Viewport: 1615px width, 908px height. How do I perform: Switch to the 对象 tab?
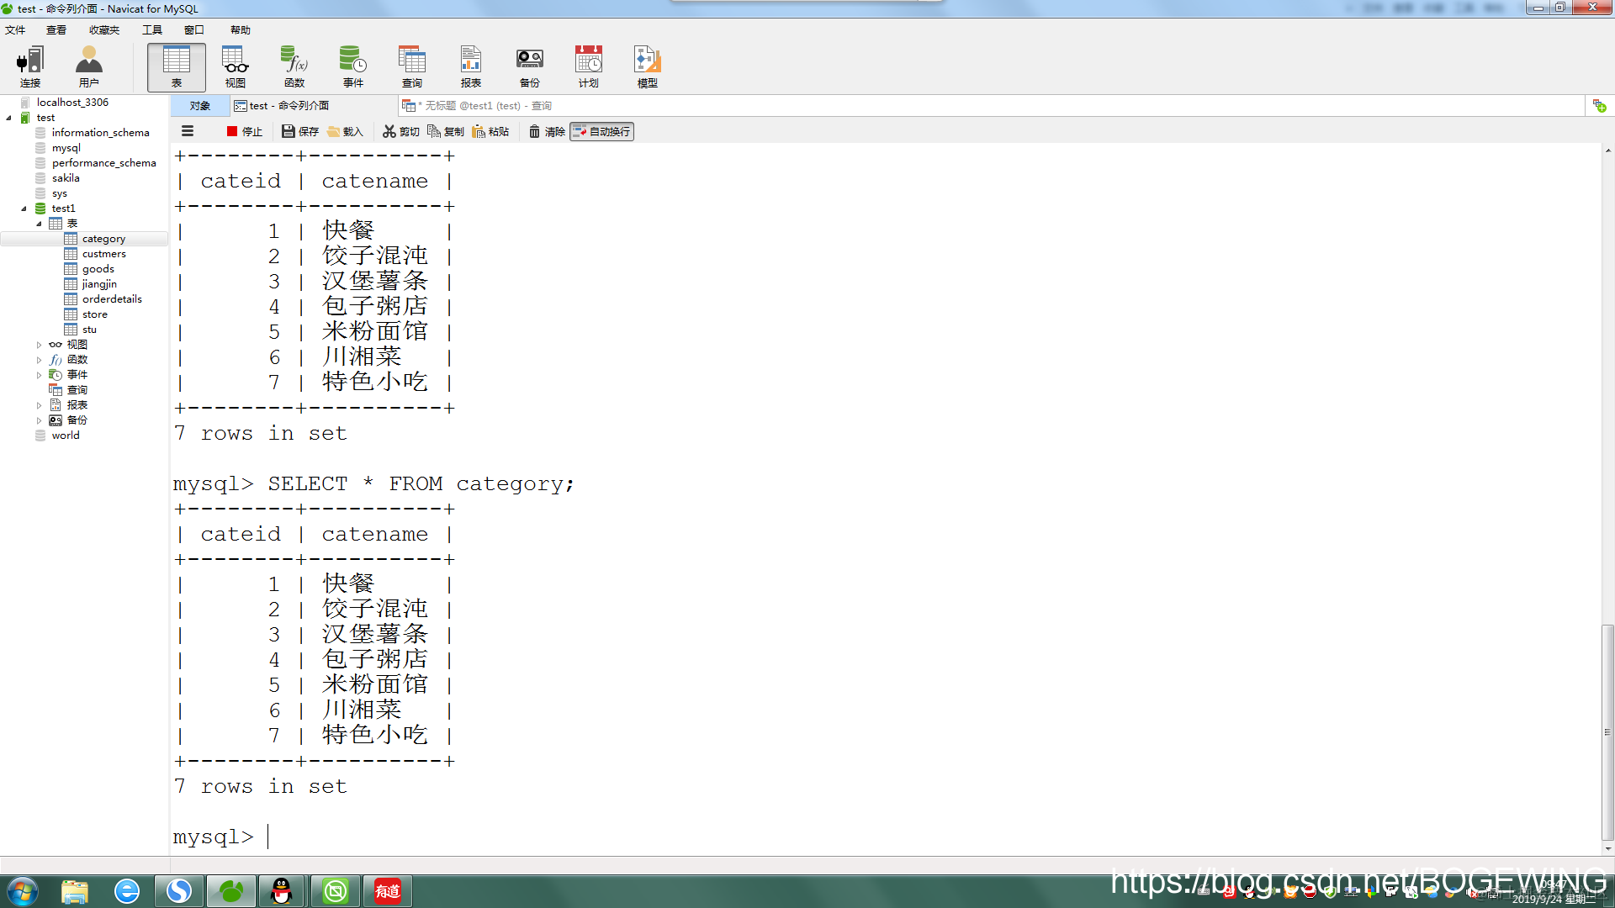point(199,106)
